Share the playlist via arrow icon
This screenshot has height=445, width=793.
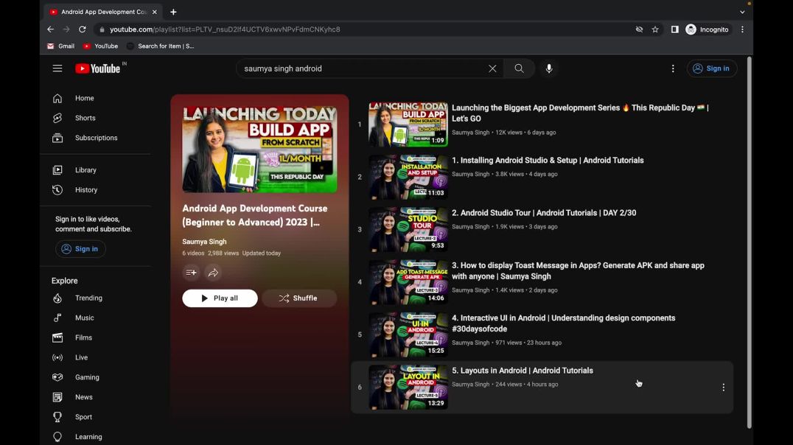tap(213, 273)
